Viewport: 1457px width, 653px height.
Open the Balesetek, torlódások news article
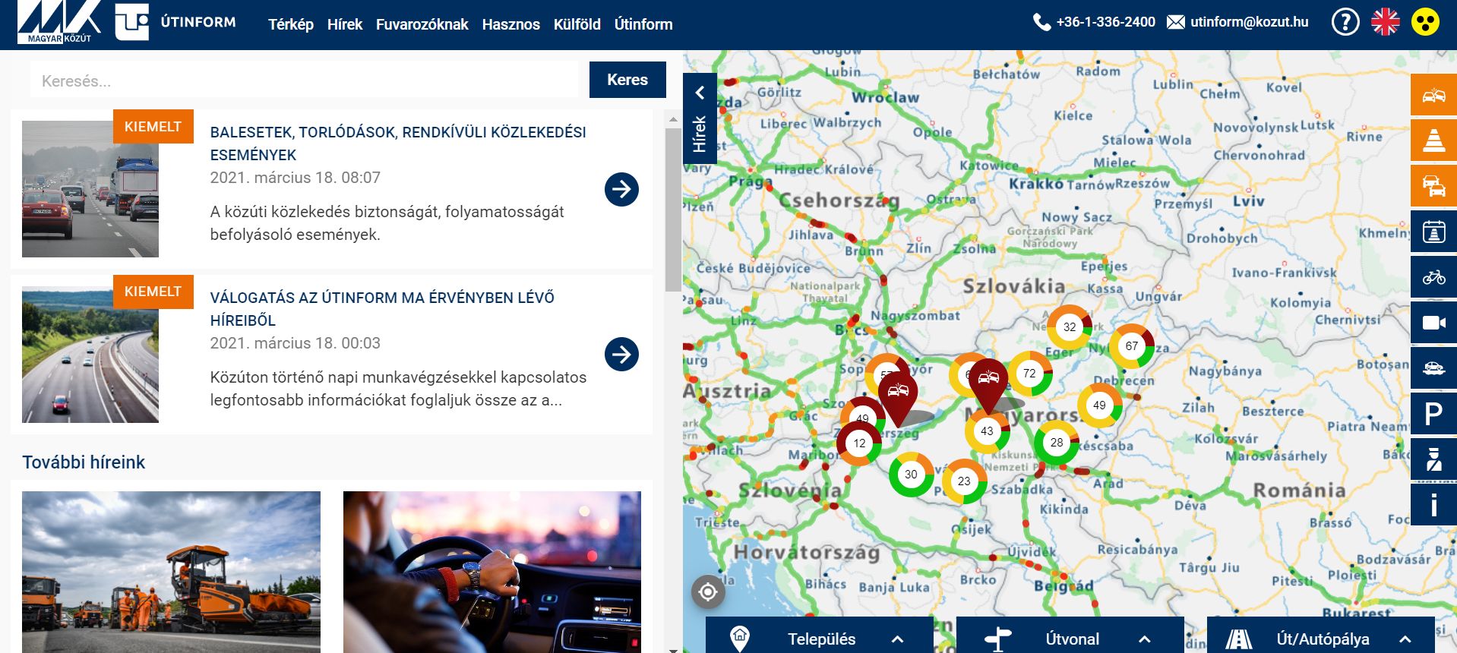click(x=398, y=143)
